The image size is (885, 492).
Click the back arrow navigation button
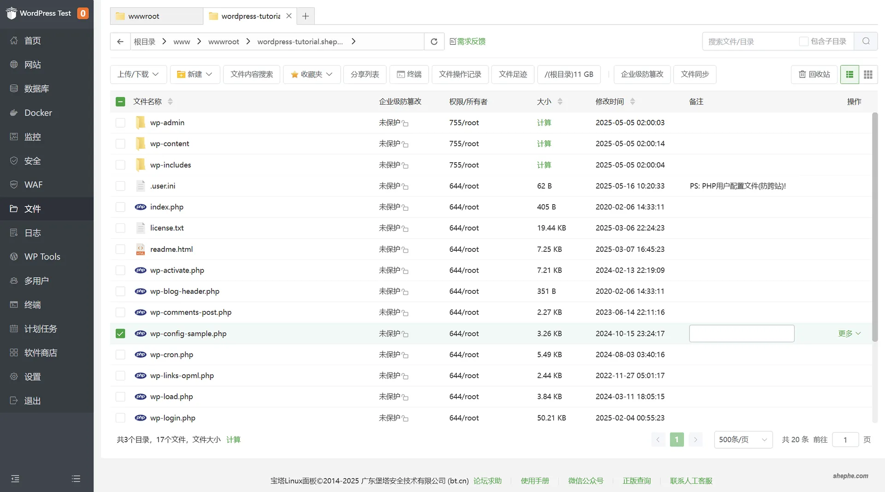click(120, 41)
